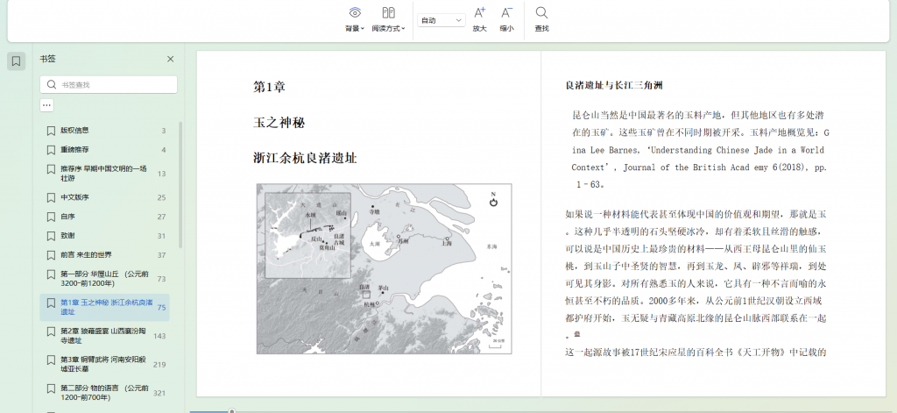This screenshot has height=413, width=897.
Task: Open the 中文版序 bookmark entry
Action: pyautogui.click(x=74, y=197)
